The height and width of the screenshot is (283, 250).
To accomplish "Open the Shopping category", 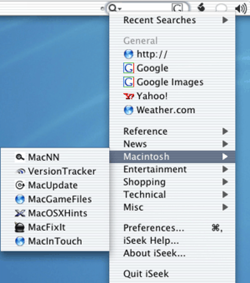I will [x=172, y=182].
